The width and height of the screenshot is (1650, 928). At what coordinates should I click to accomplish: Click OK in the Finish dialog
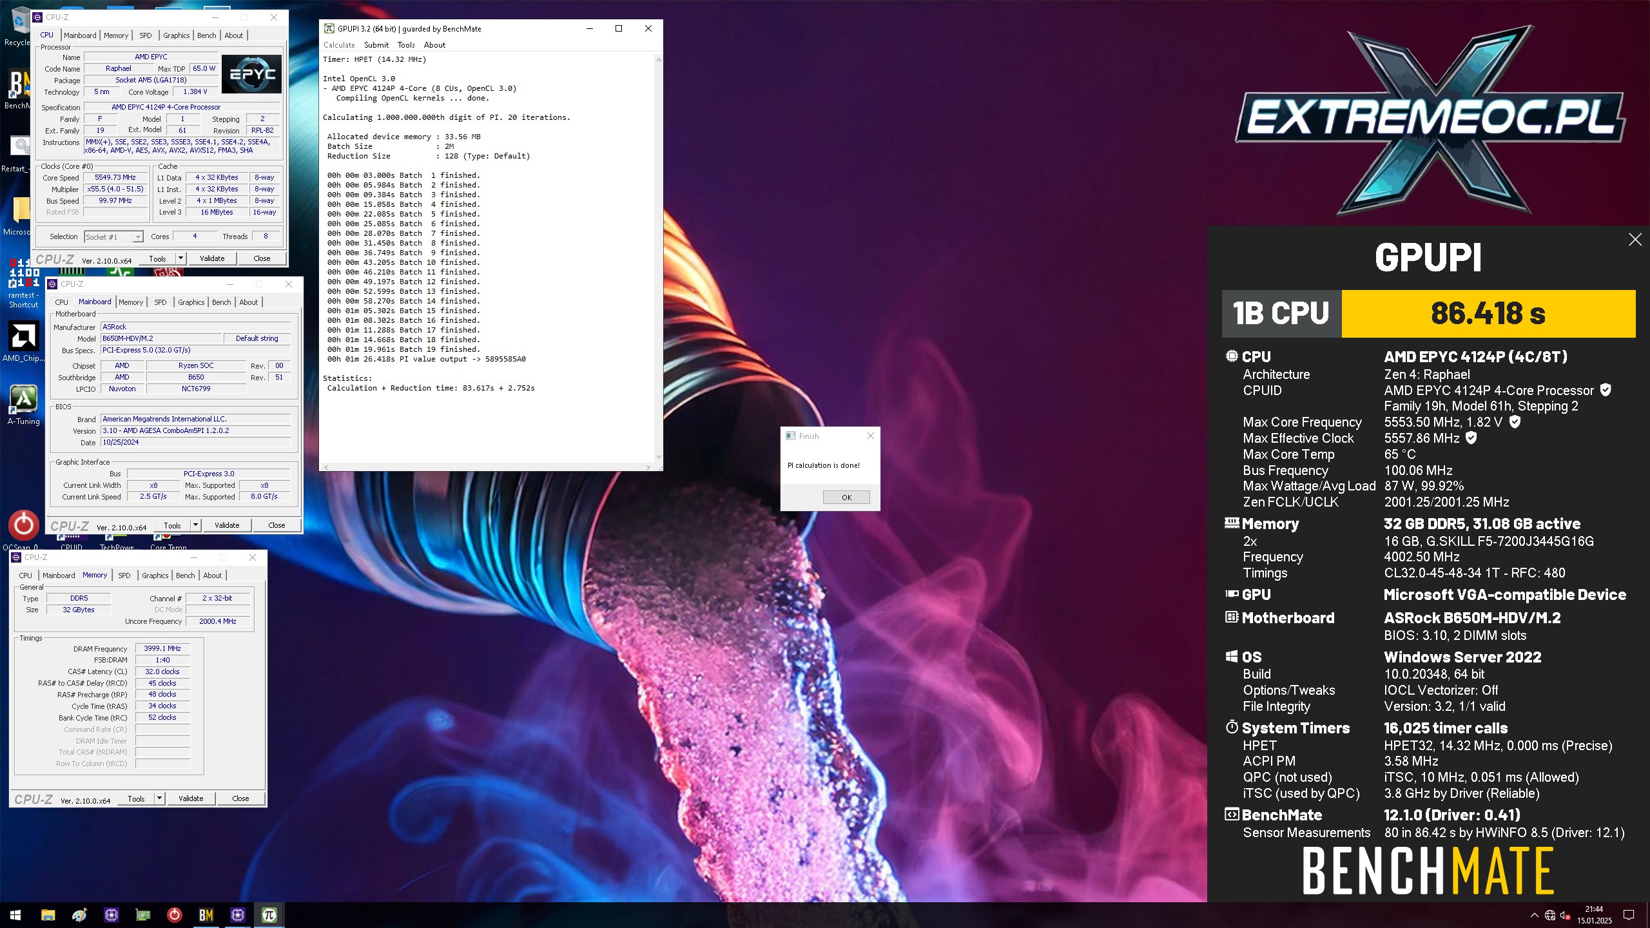click(x=846, y=498)
